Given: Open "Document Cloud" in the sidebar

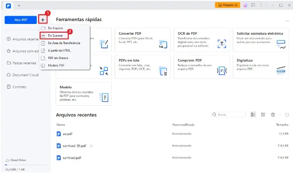Looking at the screenshot, I should click(25, 75).
